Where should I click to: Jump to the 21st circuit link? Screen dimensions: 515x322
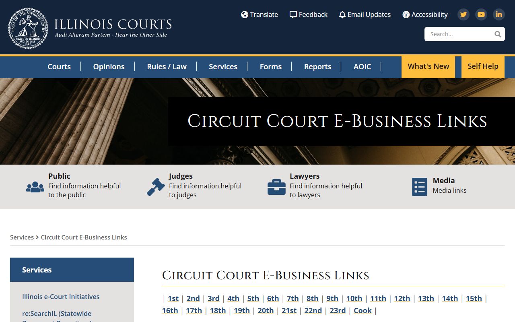click(x=289, y=311)
